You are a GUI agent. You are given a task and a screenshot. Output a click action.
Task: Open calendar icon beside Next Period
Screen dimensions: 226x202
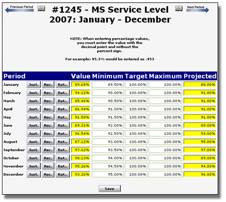click(x=179, y=8)
